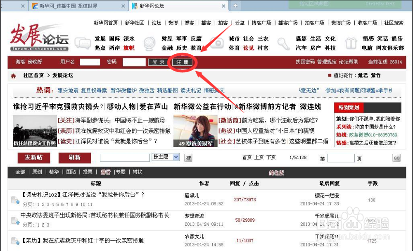Screen dimensions: 413x251
Task: Click the 发展论坛 site logo
Action: pos(40,37)
